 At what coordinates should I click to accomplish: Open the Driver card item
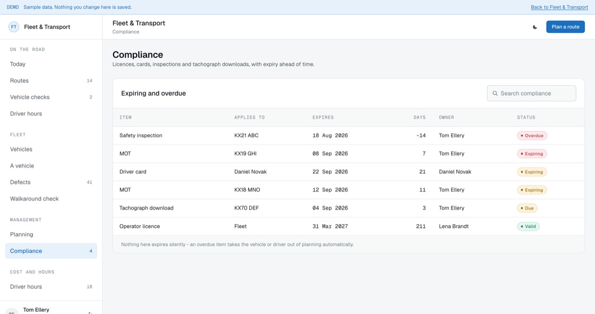click(x=133, y=172)
